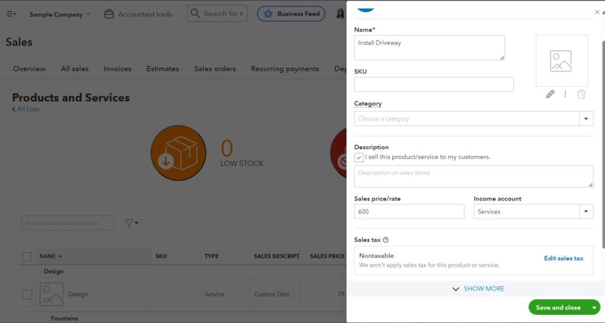Click the Accountant tools briefcase icon

point(109,14)
